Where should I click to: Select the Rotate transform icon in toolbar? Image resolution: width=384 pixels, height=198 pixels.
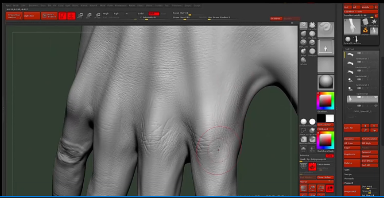[x=98, y=16]
